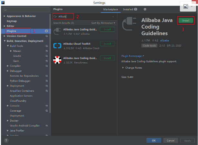Image resolution: width=198 pixels, height=145 pixels.
Task: Click the Apply button
Action: 187,141
